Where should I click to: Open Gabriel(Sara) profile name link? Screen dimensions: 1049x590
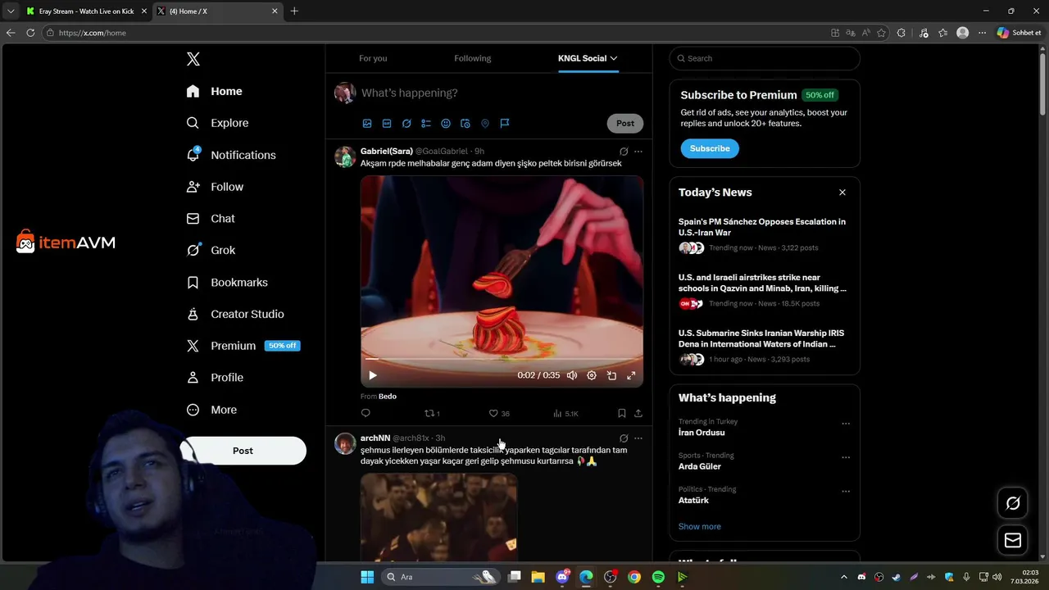click(386, 151)
